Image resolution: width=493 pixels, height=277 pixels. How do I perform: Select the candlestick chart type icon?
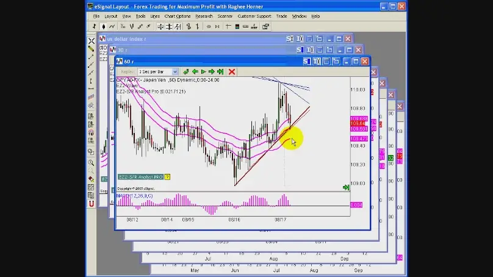point(103,27)
